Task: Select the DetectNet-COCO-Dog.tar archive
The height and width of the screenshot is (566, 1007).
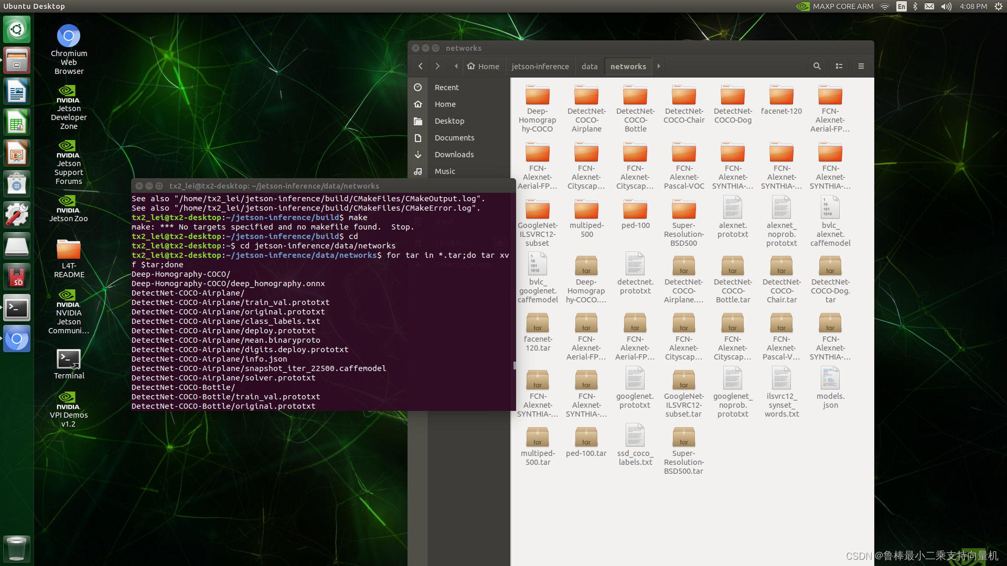Action: (x=830, y=280)
